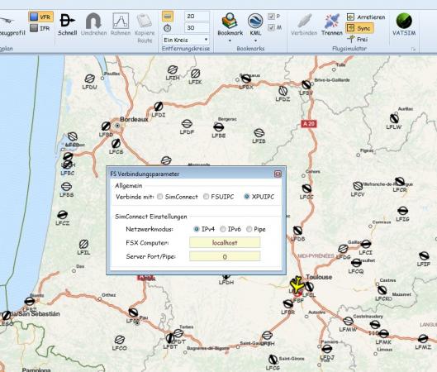This screenshot has width=437, height=372.
Task: Click the LFDJ Pamiers airport icon
Action: pyautogui.click(x=327, y=349)
